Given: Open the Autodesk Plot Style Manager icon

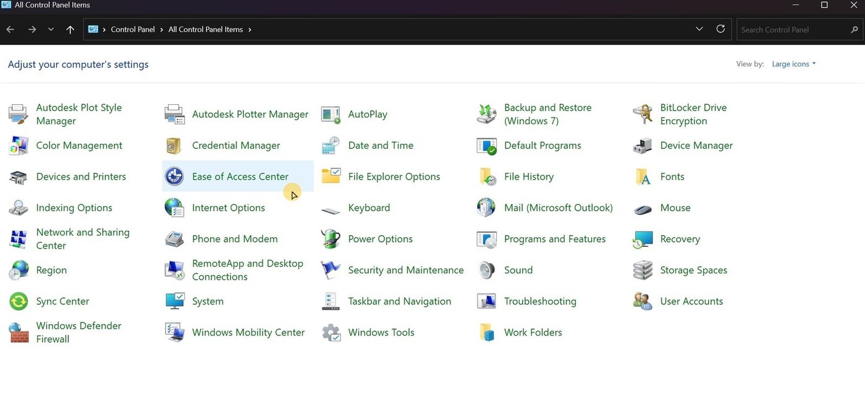Looking at the screenshot, I should pyautogui.click(x=18, y=114).
